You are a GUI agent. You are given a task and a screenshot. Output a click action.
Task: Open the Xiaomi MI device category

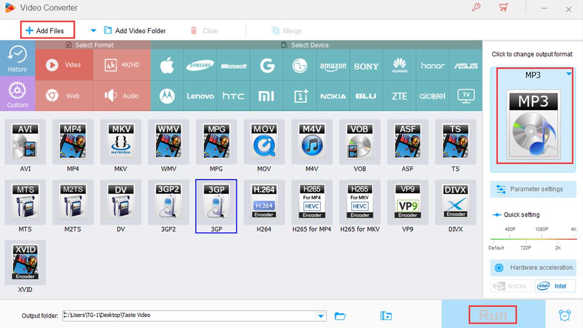click(x=267, y=96)
